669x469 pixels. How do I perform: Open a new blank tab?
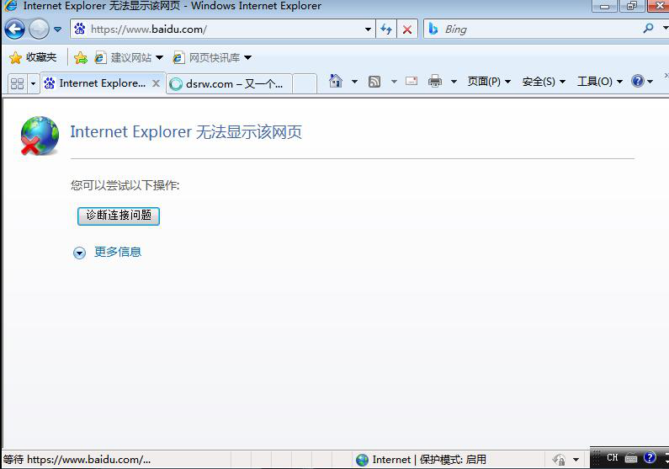coord(305,83)
